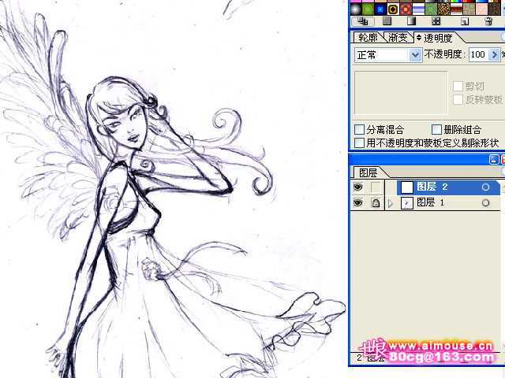This screenshot has height=378, width=505.
Task: Open the 不透明度 slider arrow
Action: (495, 54)
